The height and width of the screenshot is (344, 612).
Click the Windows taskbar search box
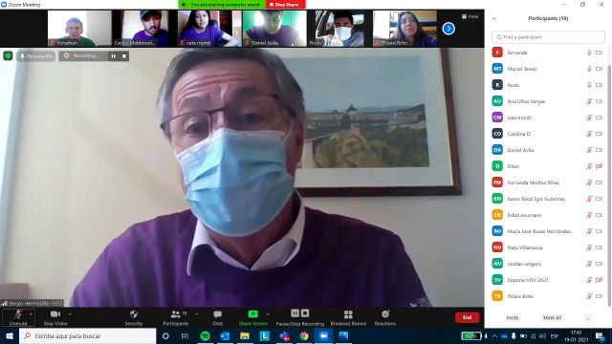tap(87, 335)
